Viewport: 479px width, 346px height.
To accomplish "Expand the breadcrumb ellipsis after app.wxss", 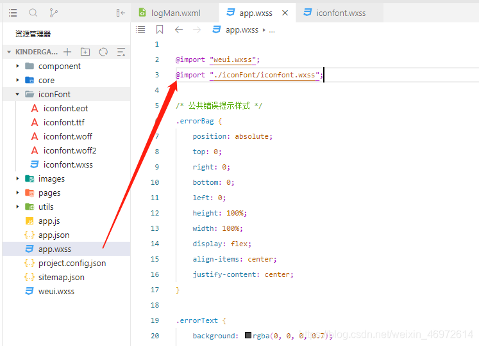I will pos(272,31).
